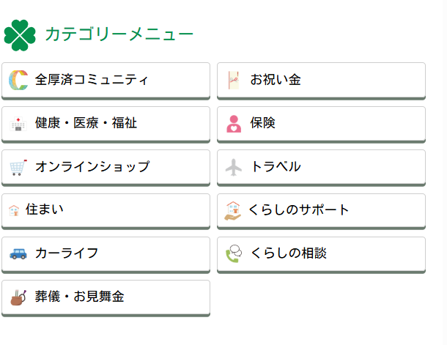Viewport: 447px width, 345px height.
Task: Click the phone consultation icon
Action: click(234, 253)
